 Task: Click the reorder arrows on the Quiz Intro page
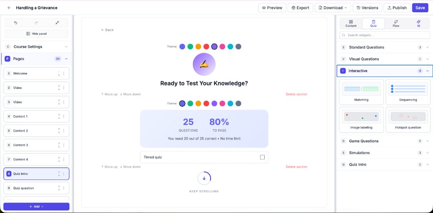coord(59,174)
